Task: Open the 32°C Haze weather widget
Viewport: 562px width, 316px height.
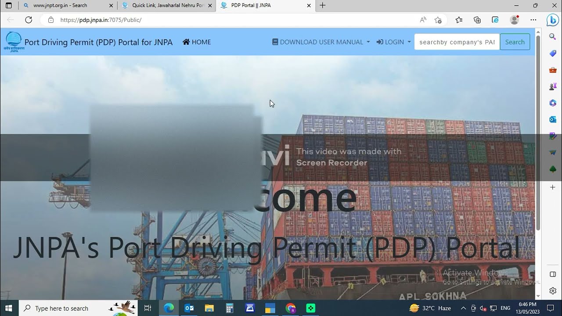Action: pyautogui.click(x=430, y=308)
